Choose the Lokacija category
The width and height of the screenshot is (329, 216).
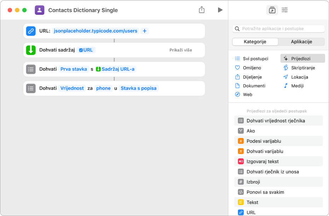(299, 77)
